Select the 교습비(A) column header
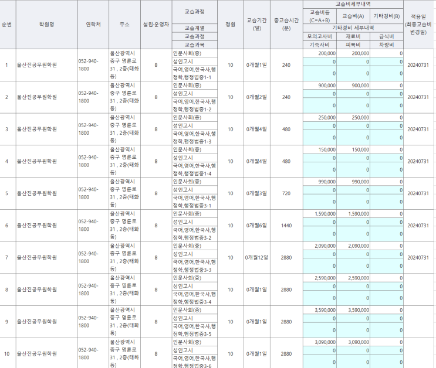 click(x=353, y=16)
